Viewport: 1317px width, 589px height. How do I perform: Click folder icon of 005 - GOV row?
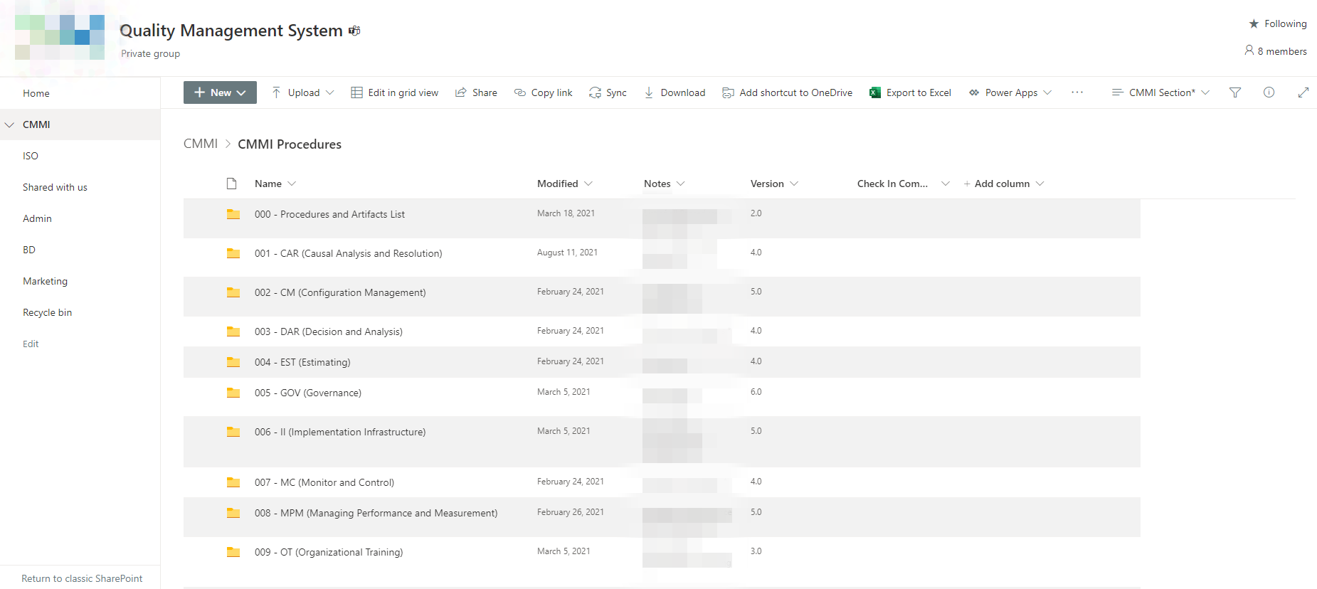[x=233, y=393]
